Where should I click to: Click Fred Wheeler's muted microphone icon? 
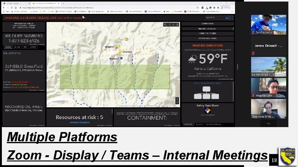point(253,32)
